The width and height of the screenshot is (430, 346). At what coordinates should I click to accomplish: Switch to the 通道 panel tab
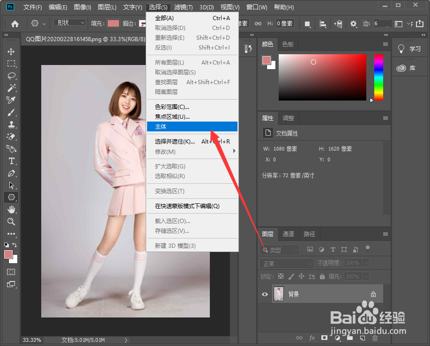pyautogui.click(x=288, y=234)
